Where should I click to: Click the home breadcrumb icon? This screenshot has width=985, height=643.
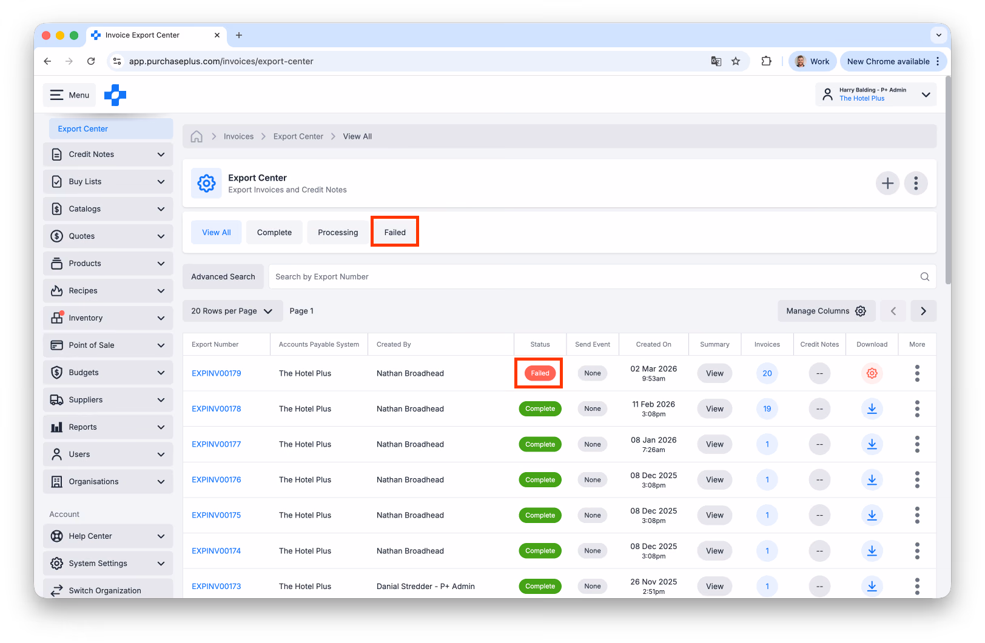pyautogui.click(x=197, y=136)
